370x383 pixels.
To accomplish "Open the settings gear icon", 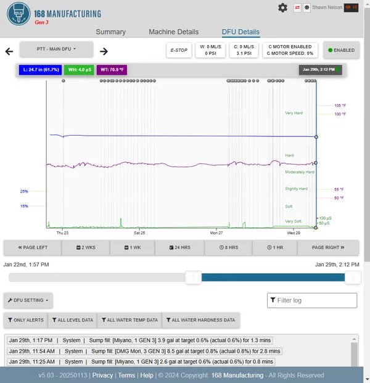I will click(x=282, y=7).
